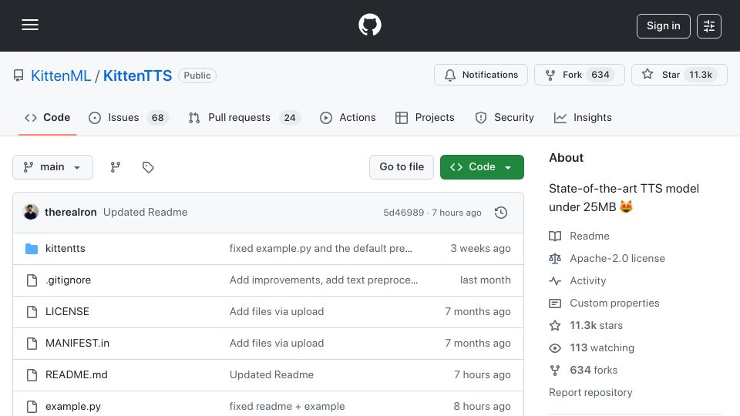The height and width of the screenshot is (416, 740).
Task: Click the Notifications bell button
Action: (x=481, y=75)
